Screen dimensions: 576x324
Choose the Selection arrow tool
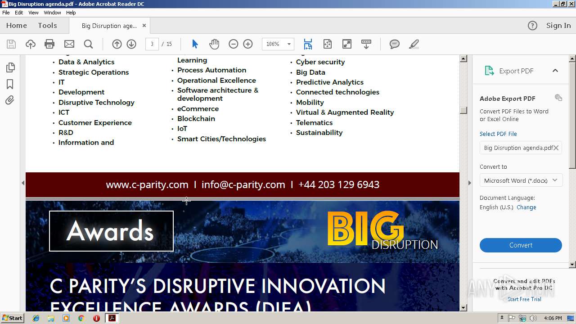point(195,44)
